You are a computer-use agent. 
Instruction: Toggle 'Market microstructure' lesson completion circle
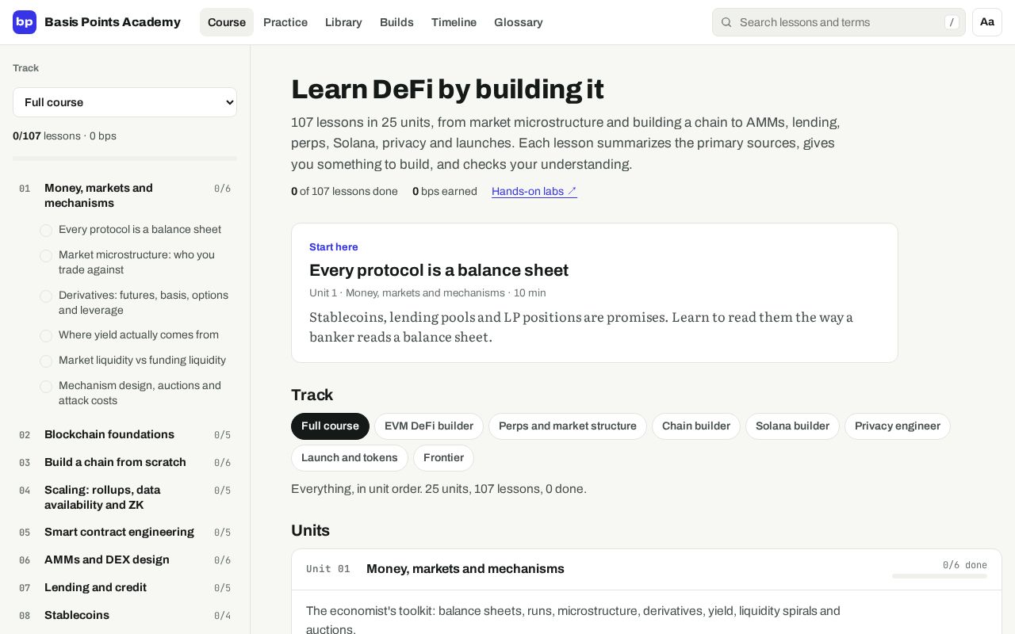pyautogui.click(x=46, y=256)
